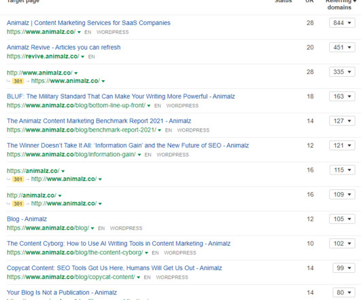
Task: Open caret menu beside https://animalz.co/ URL
Action: coord(63,171)
